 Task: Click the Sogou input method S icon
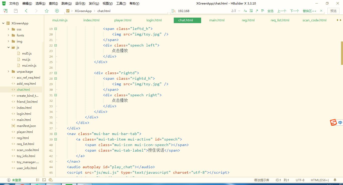click(x=333, y=122)
